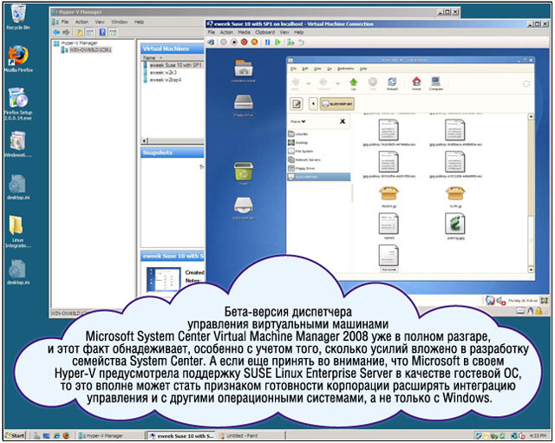Click the Back arrow in Hyper-V Manager toolbar
The height and width of the screenshot is (443, 555).
(56, 33)
